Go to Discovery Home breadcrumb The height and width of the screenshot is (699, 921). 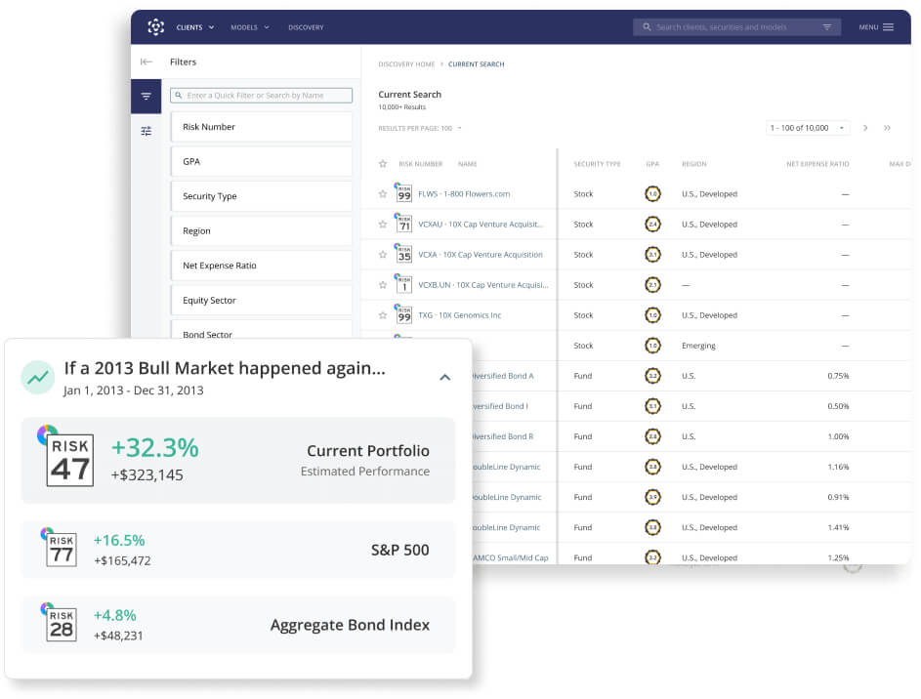tap(406, 64)
